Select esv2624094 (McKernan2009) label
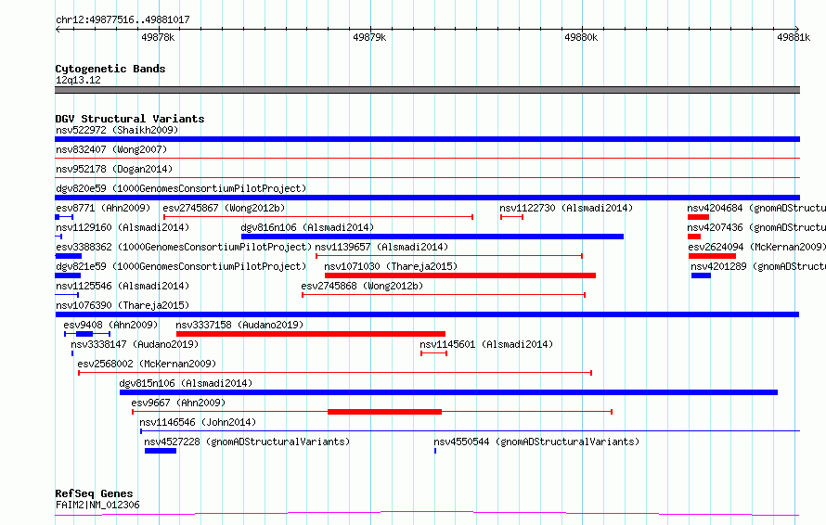The height and width of the screenshot is (525, 826). [x=757, y=247]
